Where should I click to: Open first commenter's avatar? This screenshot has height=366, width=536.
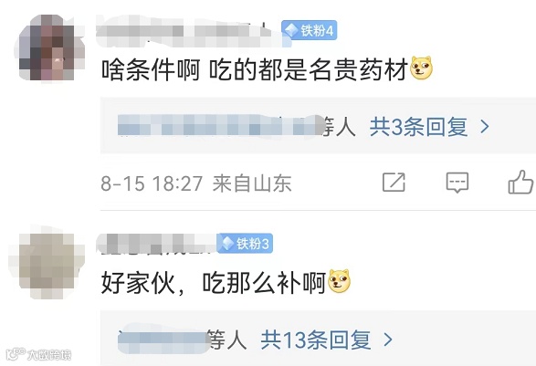[47, 47]
